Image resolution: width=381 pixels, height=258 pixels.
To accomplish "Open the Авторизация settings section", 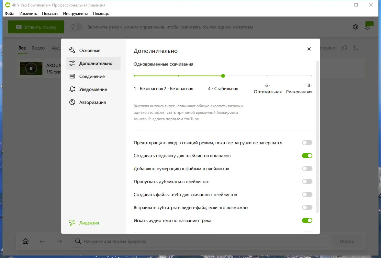I will pyautogui.click(x=92, y=102).
